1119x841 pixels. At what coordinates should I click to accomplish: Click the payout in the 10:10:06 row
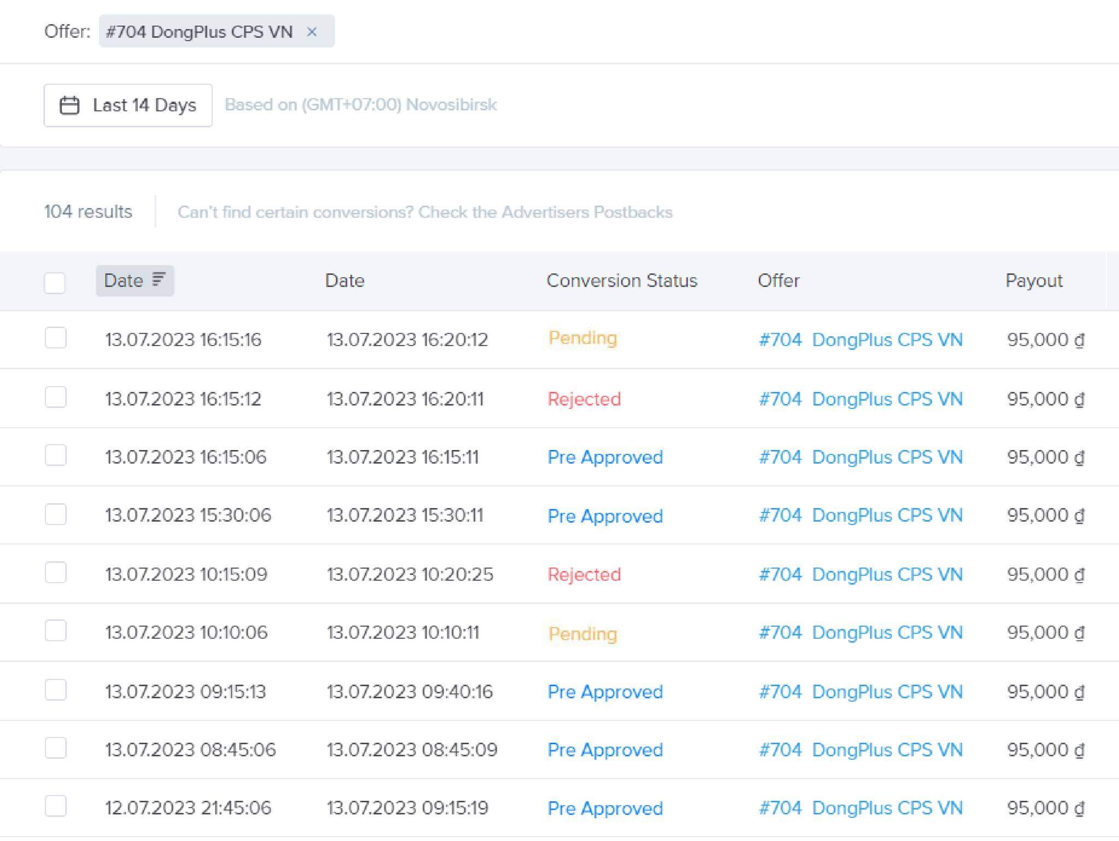tap(1046, 633)
